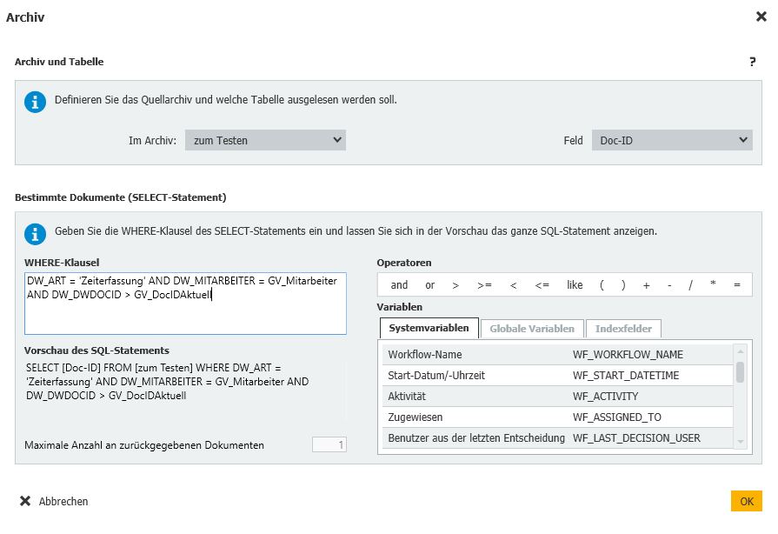The height and width of the screenshot is (534, 778).
Task: Insert the equals sign operator
Action: (x=737, y=285)
